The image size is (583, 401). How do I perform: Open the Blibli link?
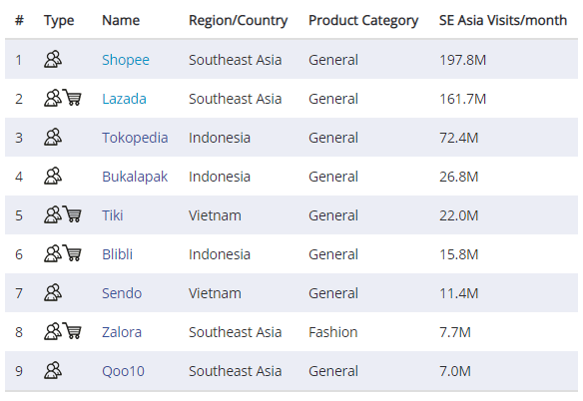tap(118, 254)
